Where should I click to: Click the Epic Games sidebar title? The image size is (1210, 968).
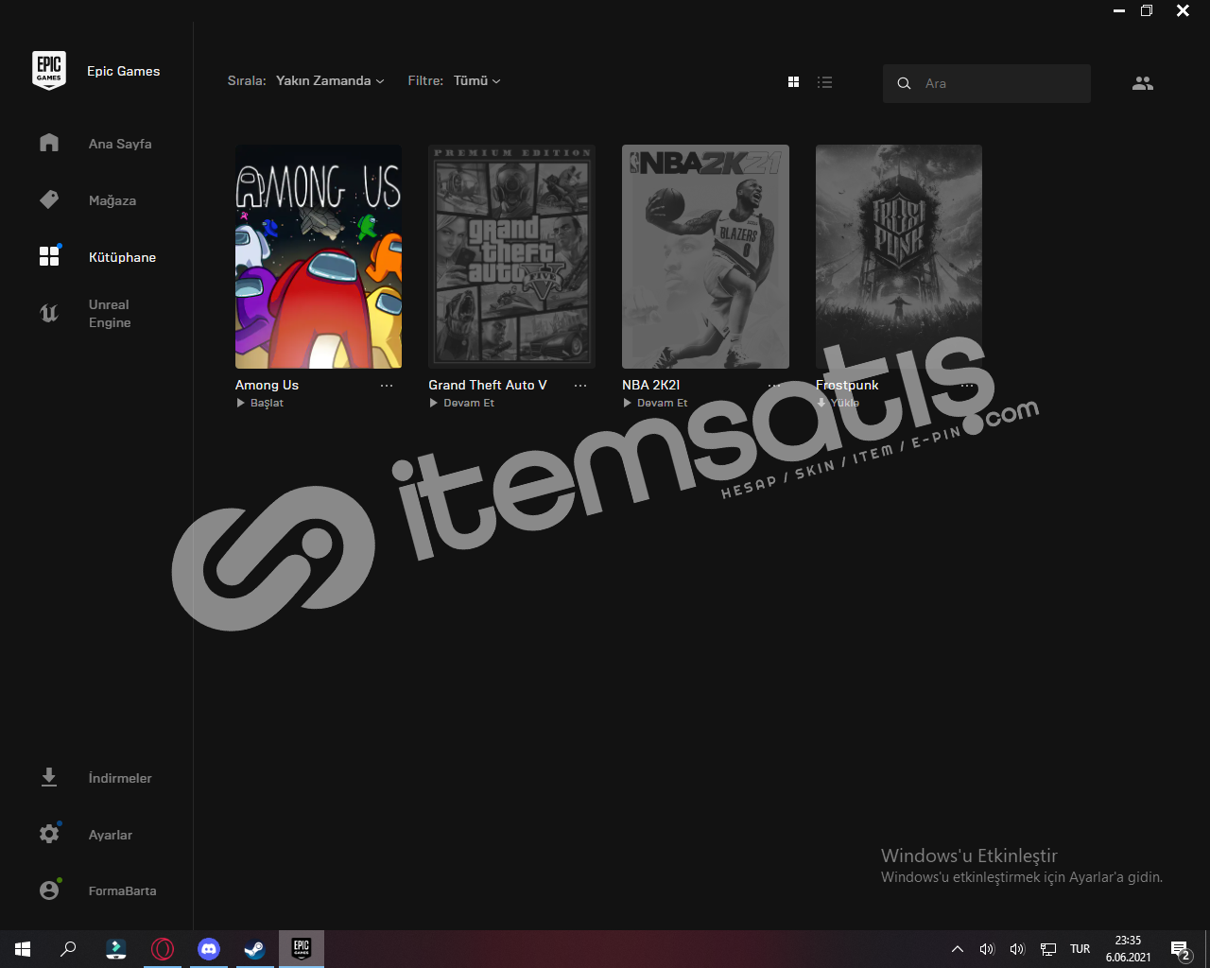click(124, 71)
